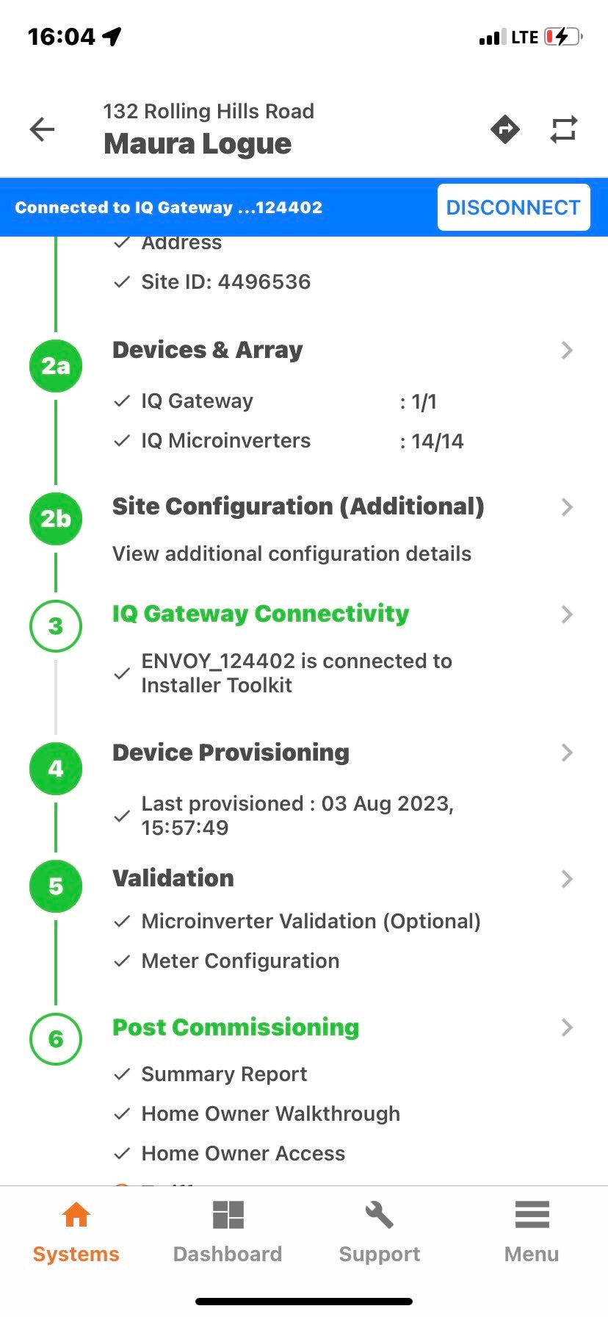Tap the step 2b circle icon
Viewport: 608px width, 1317px height.
click(x=56, y=519)
